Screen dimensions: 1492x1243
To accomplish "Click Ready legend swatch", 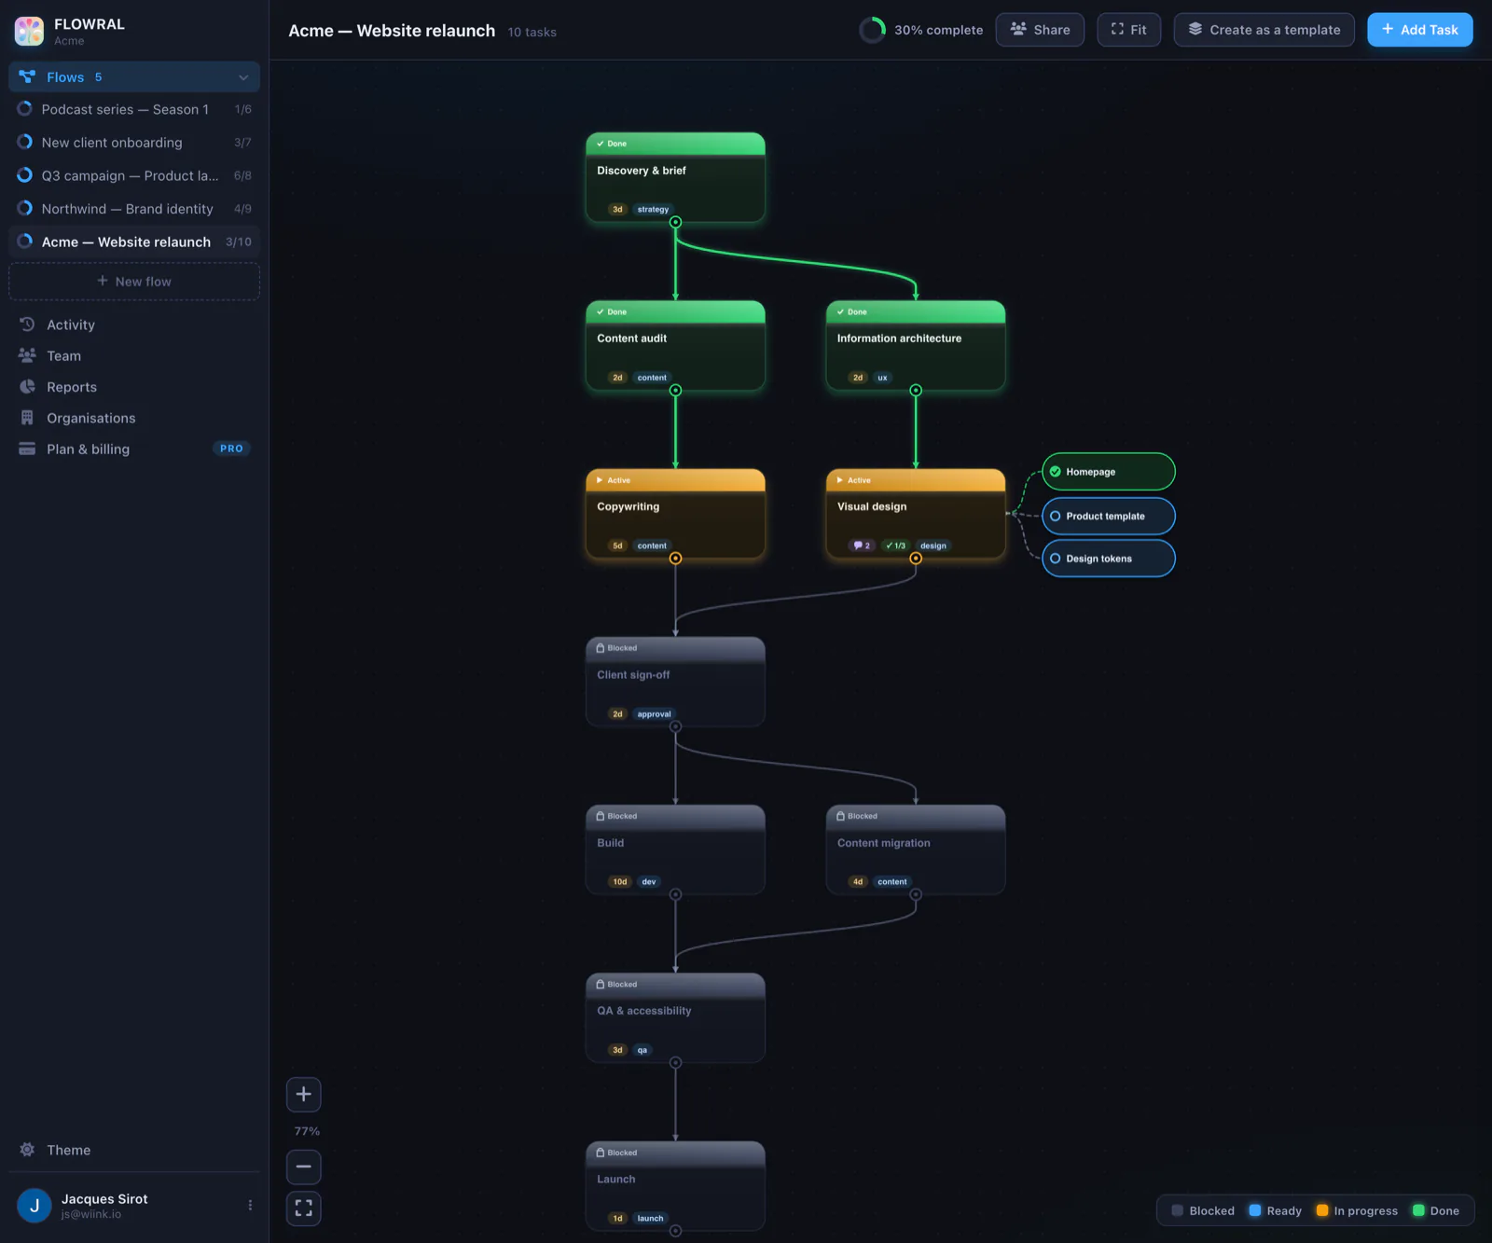I will (x=1255, y=1210).
